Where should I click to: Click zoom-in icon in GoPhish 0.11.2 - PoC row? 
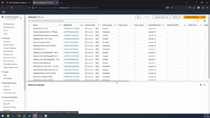click(x=96, y=29)
